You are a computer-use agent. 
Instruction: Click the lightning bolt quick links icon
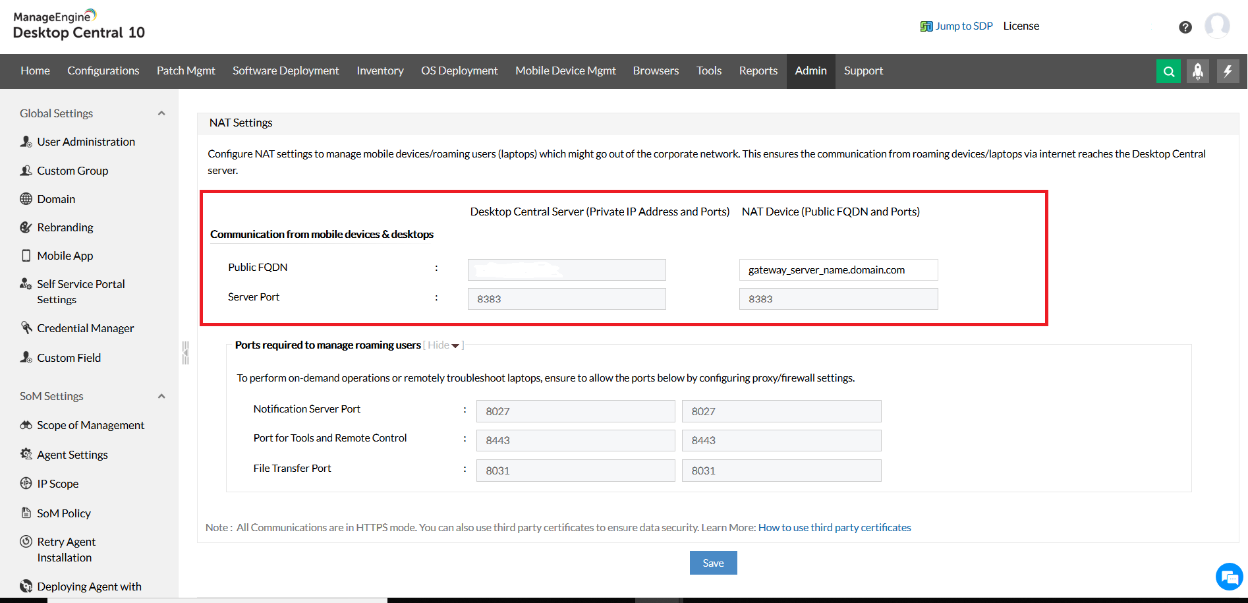coord(1228,71)
